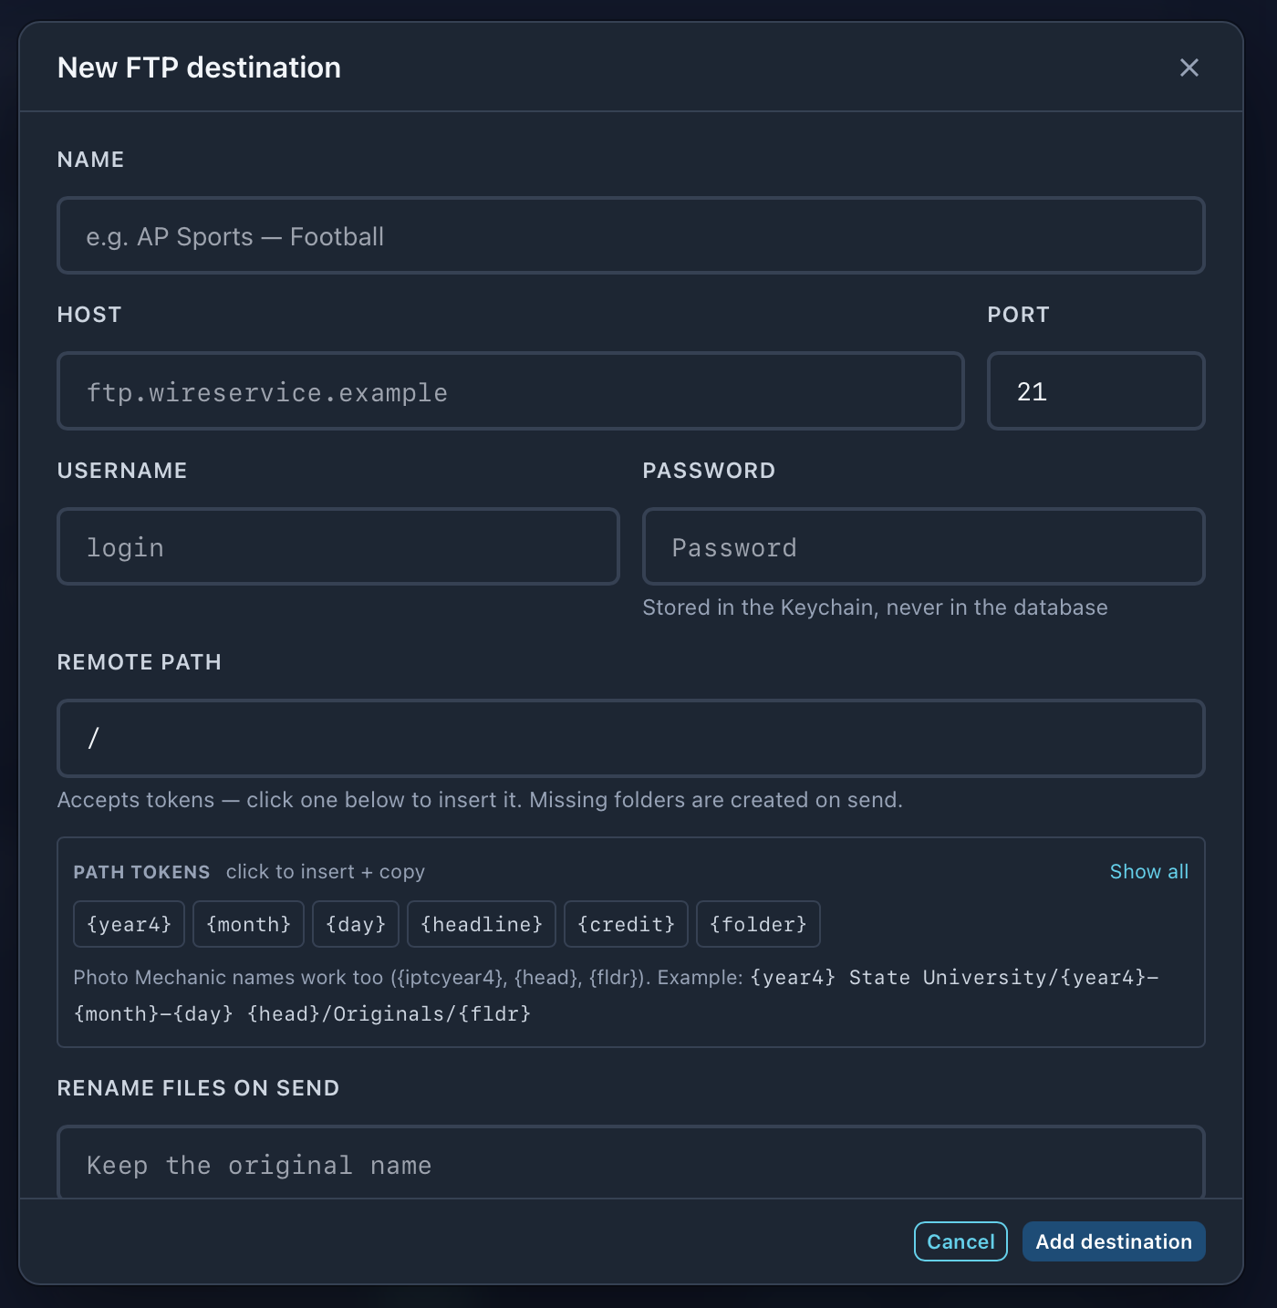The height and width of the screenshot is (1308, 1277).
Task: Click into the Username login field
Action: click(x=338, y=546)
